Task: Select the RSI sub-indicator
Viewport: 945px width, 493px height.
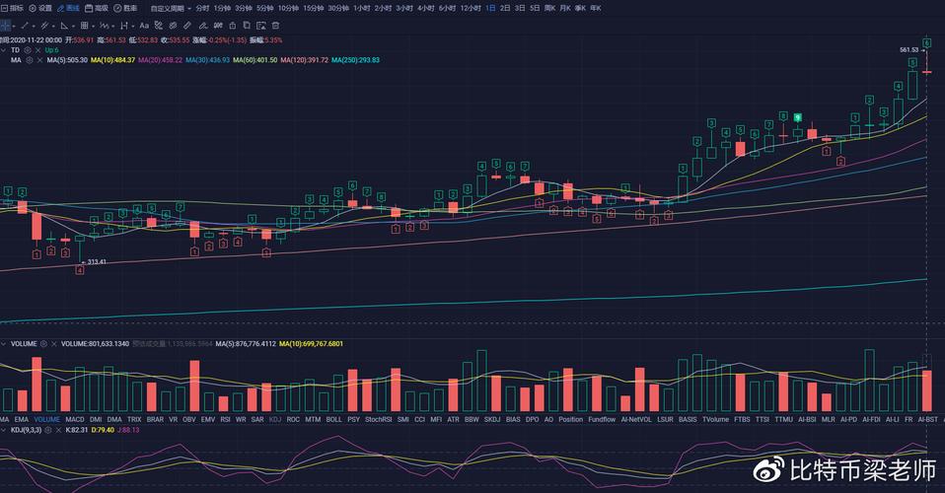Action: 226,419
